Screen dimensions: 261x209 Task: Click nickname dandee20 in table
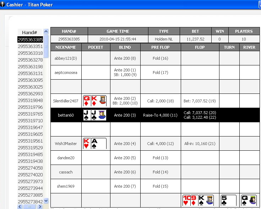[x=66, y=158]
